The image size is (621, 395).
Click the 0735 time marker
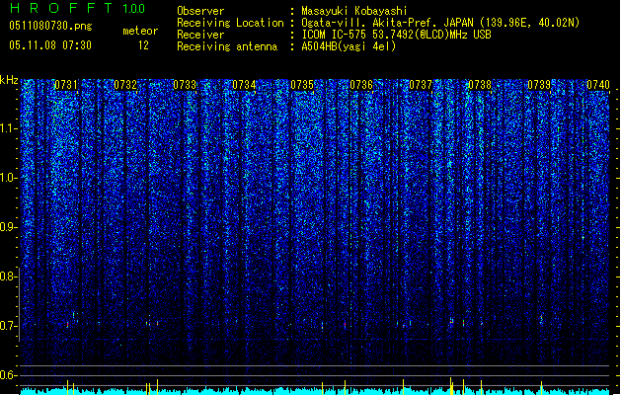302,85
